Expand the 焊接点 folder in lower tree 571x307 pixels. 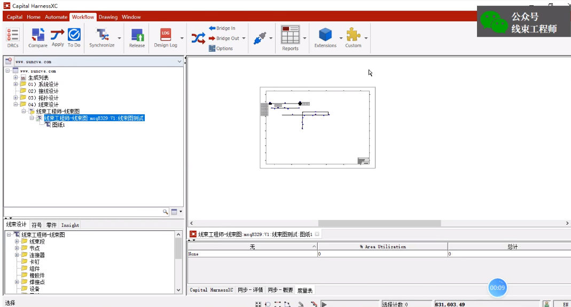point(17,282)
